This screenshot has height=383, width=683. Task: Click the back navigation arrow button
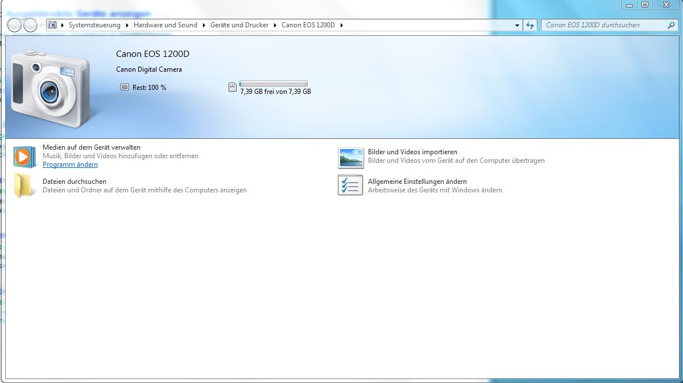point(15,25)
